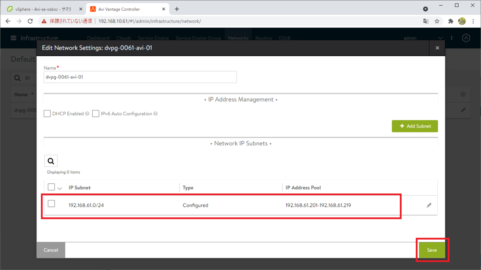Cancel the network settings edit
481x270 pixels.
[51, 250]
